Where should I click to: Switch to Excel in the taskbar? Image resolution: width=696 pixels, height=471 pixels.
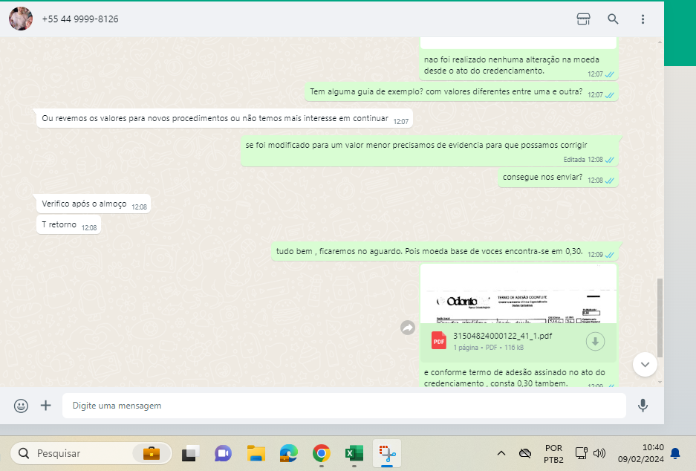click(x=354, y=453)
